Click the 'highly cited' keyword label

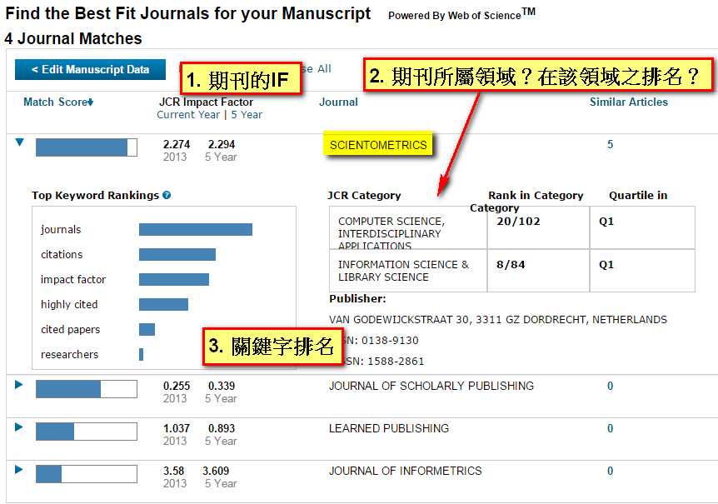pos(69,304)
